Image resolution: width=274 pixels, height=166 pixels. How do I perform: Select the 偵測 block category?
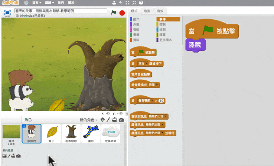(x=161, y=30)
